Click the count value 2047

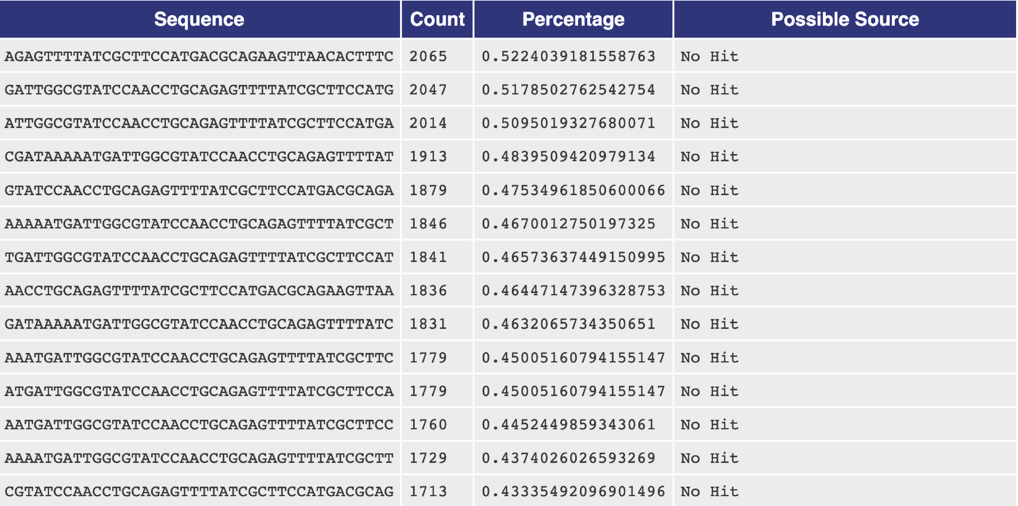(428, 90)
